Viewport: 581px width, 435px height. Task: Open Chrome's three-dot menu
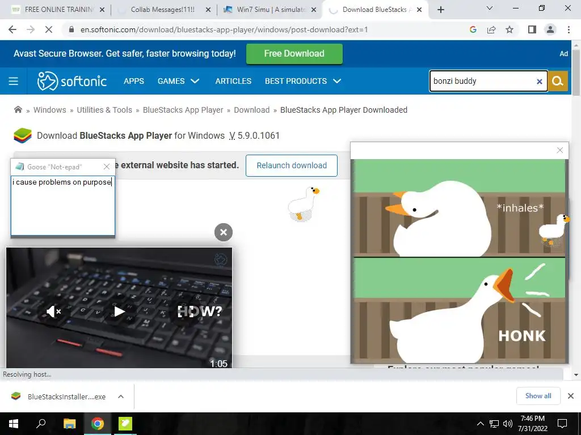tap(569, 29)
